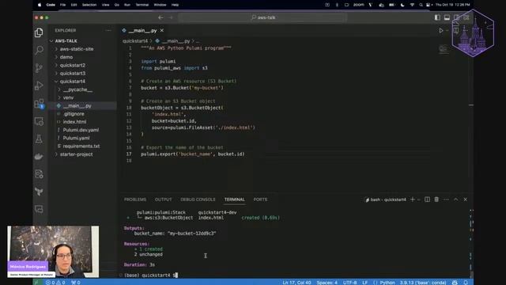506x285 pixels.
Task: Open the launch profile dropdown beside plus
Action: 418,199
